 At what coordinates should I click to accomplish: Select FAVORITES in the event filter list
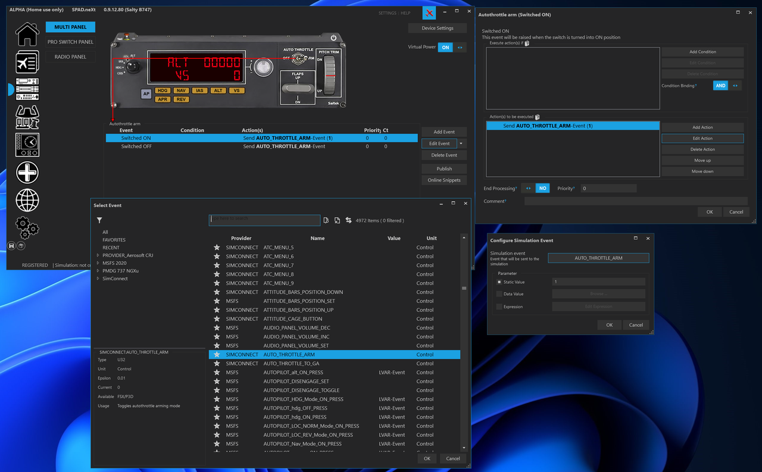pyautogui.click(x=114, y=240)
